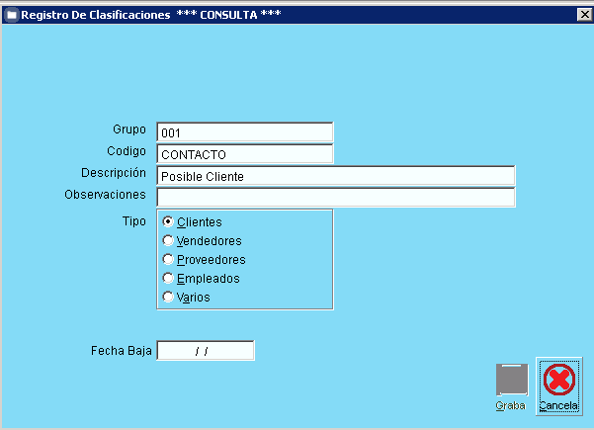Click the Grupo label text

click(128, 129)
